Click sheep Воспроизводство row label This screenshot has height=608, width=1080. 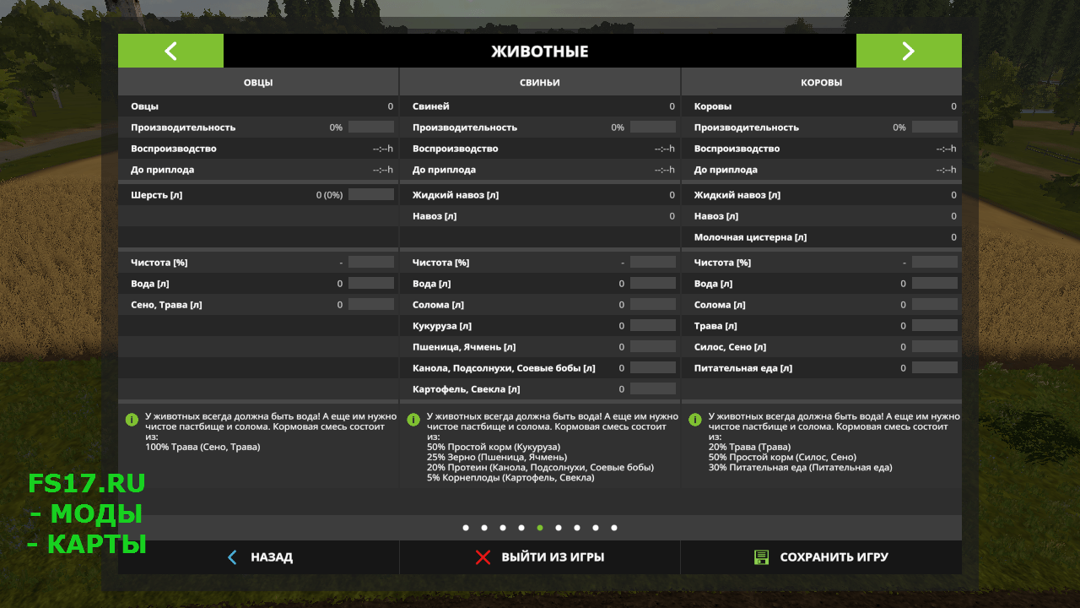coord(174,149)
